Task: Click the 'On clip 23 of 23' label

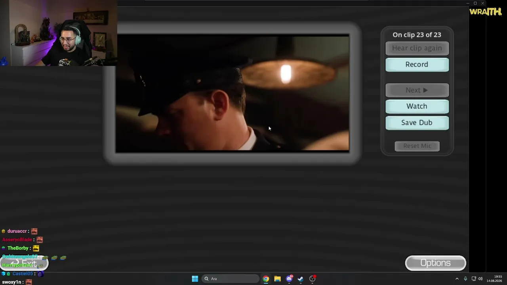Action: (417, 35)
